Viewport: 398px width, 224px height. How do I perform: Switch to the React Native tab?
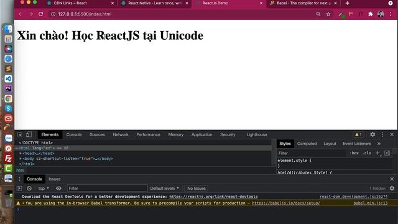155,3
